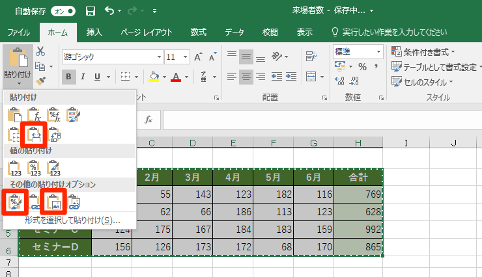The width and height of the screenshot is (482, 277).
Task: Click the decrease decimal icon
Action: point(354,81)
